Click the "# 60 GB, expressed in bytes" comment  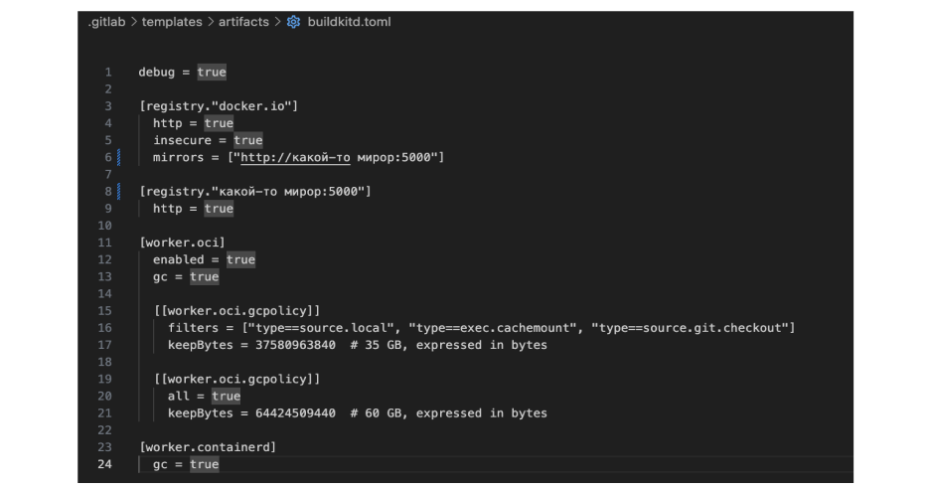448,412
